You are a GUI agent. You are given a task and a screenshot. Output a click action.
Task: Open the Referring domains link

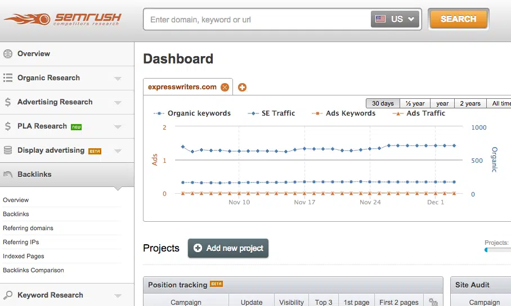[28, 228]
